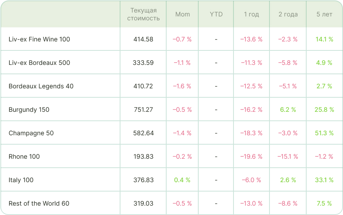
Task: Open the Italy 100 index
Action: click(x=21, y=180)
